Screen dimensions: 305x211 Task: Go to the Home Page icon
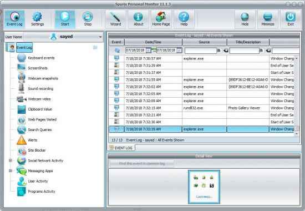click(161, 19)
